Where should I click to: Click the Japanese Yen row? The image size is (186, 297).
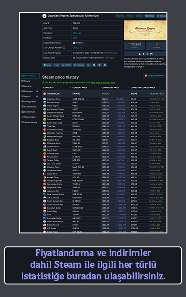[x=104, y=191]
